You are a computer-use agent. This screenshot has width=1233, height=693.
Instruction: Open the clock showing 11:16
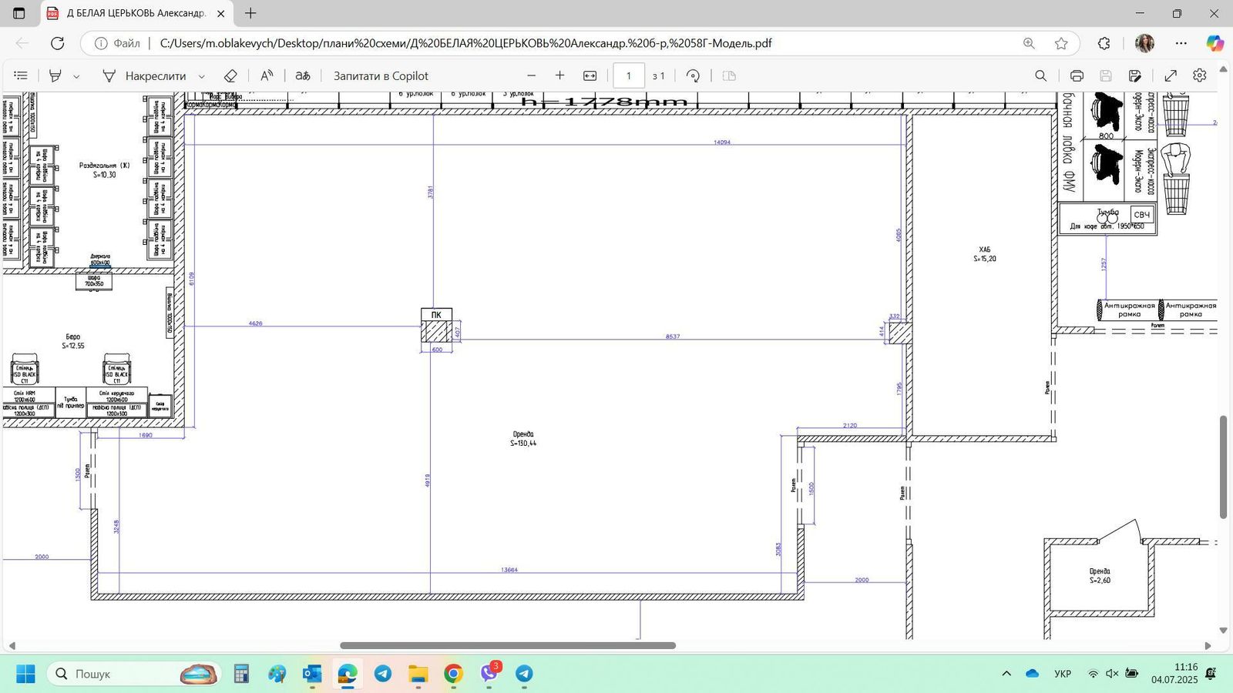(x=1175, y=674)
